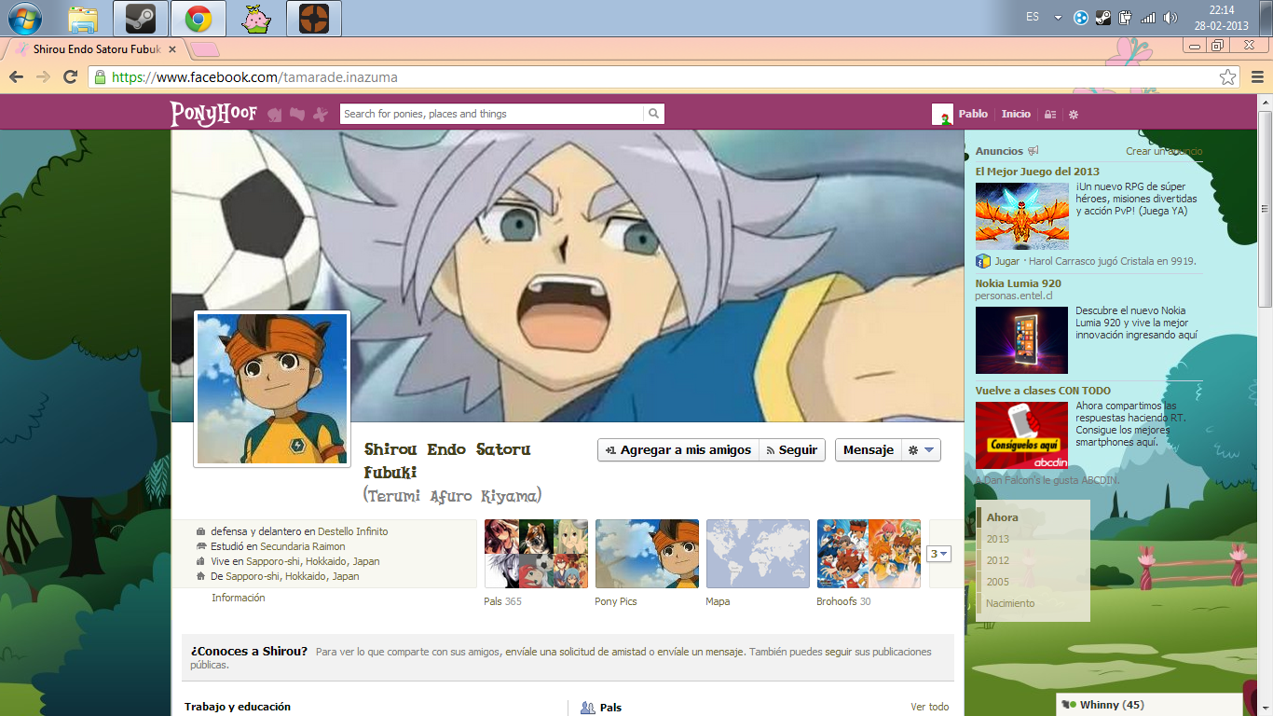Jump to 2005 on the timeline
The height and width of the screenshot is (716, 1273).
click(x=998, y=582)
